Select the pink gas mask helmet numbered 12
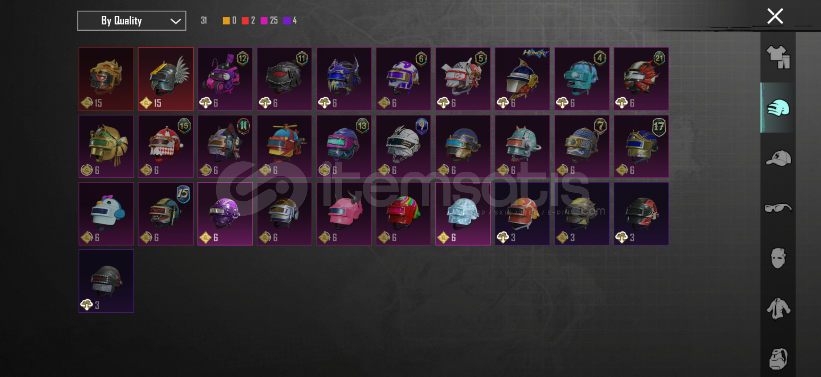This screenshot has width=821, height=377. (225, 79)
